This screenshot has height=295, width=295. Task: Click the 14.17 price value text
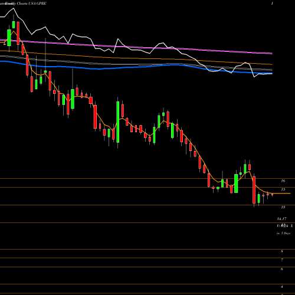282,219
